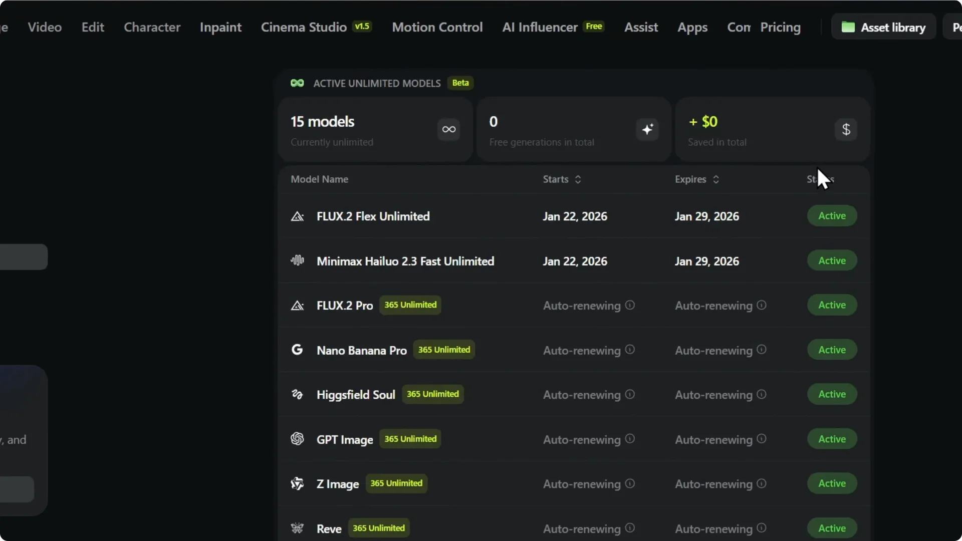Toggle Active status for FLUX.2 Flex Unlimited

(x=831, y=216)
